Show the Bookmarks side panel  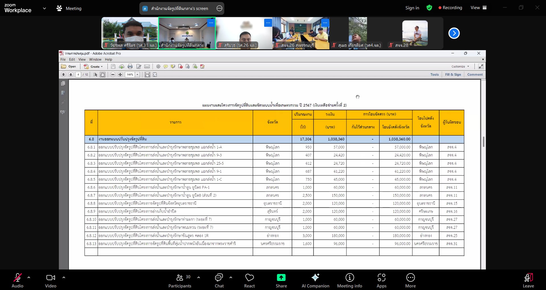coord(63,93)
